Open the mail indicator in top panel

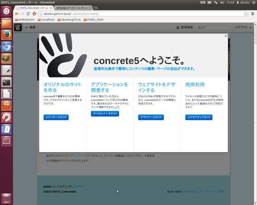pyautogui.click(x=209, y=3)
